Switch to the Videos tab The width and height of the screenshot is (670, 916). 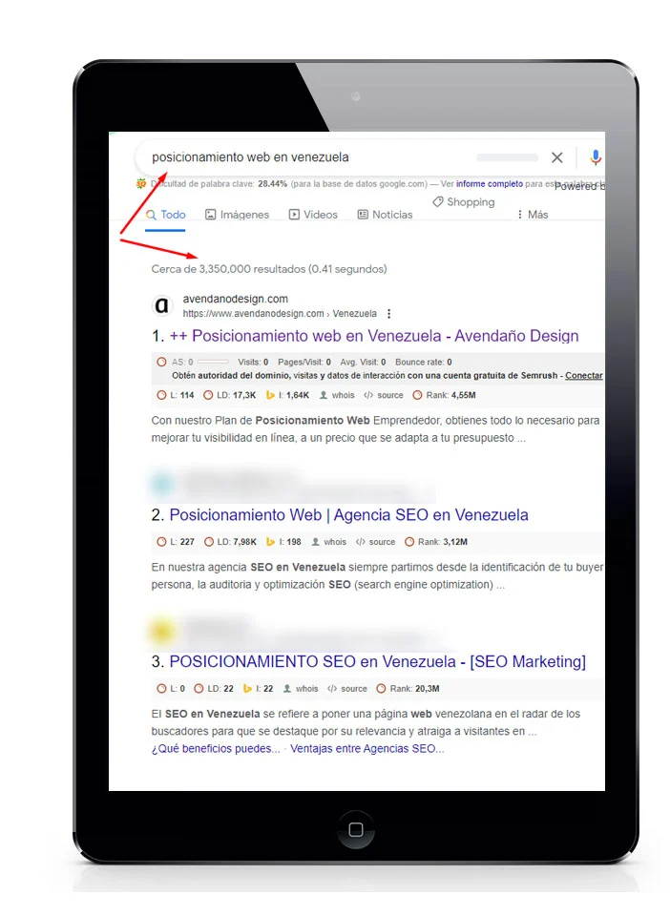click(x=313, y=215)
